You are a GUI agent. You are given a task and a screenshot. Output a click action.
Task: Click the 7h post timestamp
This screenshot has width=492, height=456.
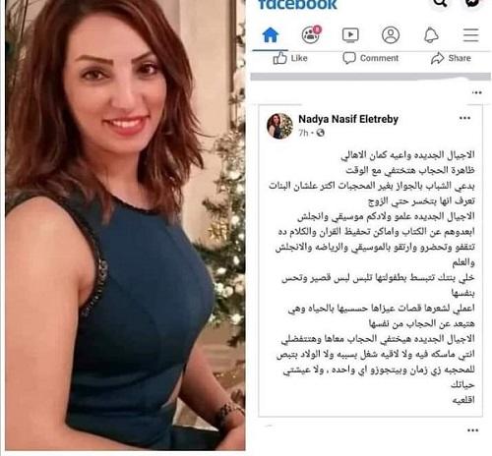click(x=303, y=133)
